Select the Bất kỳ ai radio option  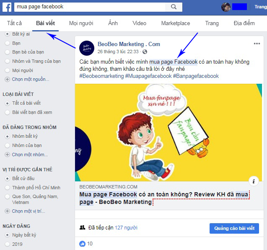7,34
